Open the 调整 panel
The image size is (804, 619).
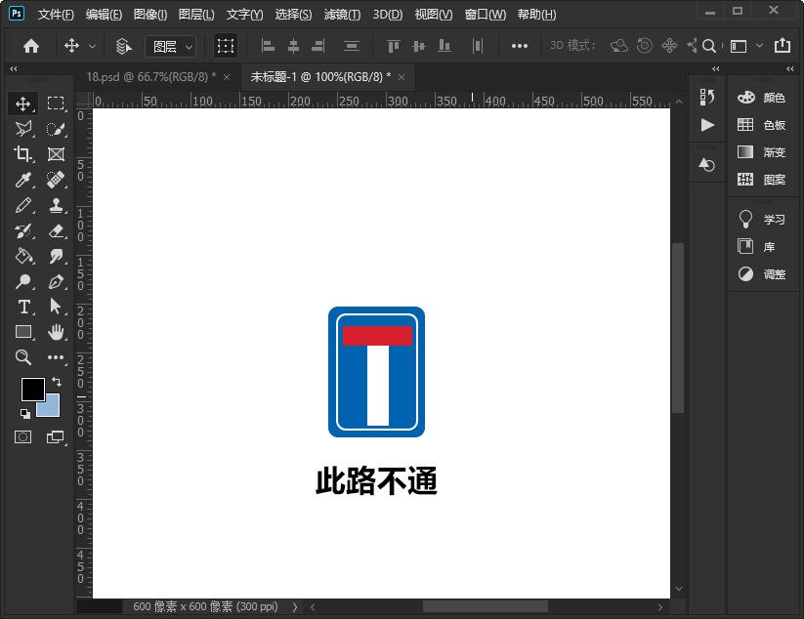click(x=763, y=274)
